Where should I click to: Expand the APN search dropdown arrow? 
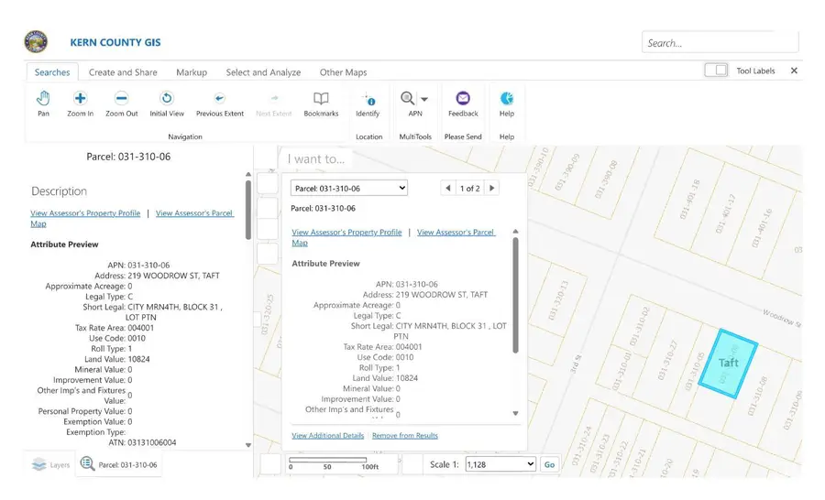click(x=424, y=99)
